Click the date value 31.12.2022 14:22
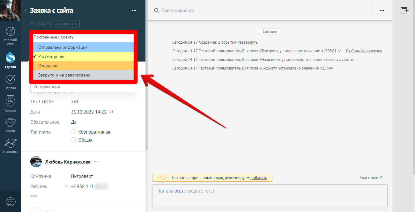Screen dimensions: 415x212 click(89, 112)
